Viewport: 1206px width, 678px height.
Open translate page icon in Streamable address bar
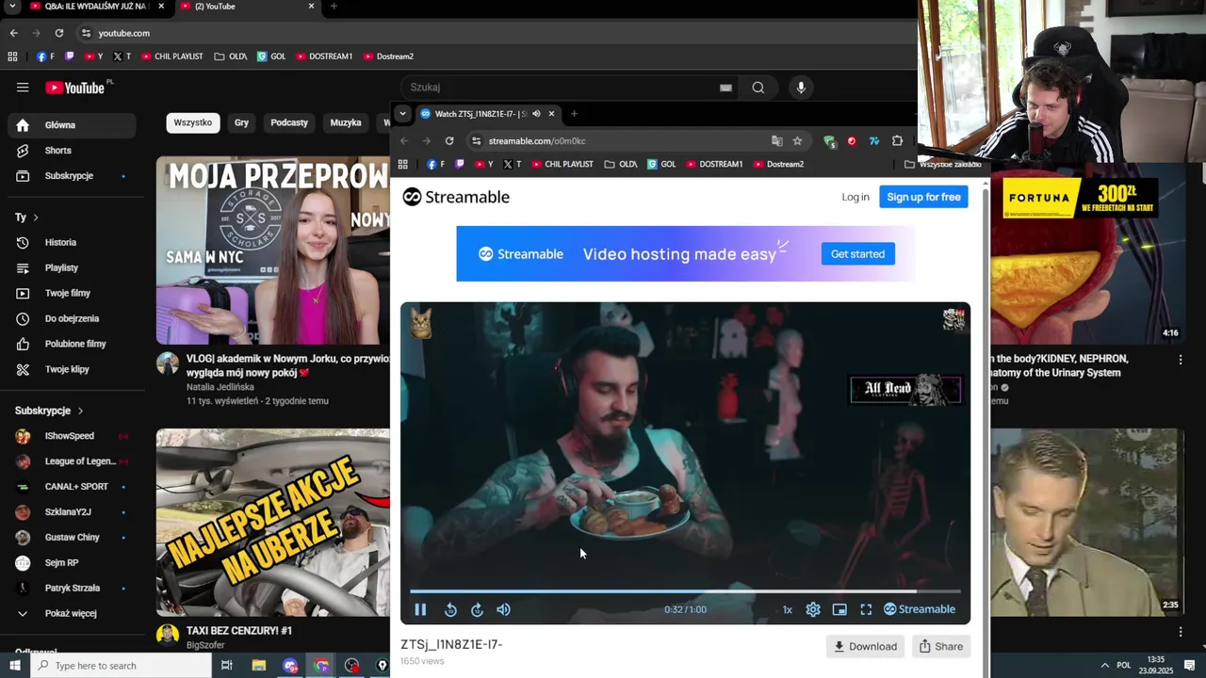pos(776,141)
